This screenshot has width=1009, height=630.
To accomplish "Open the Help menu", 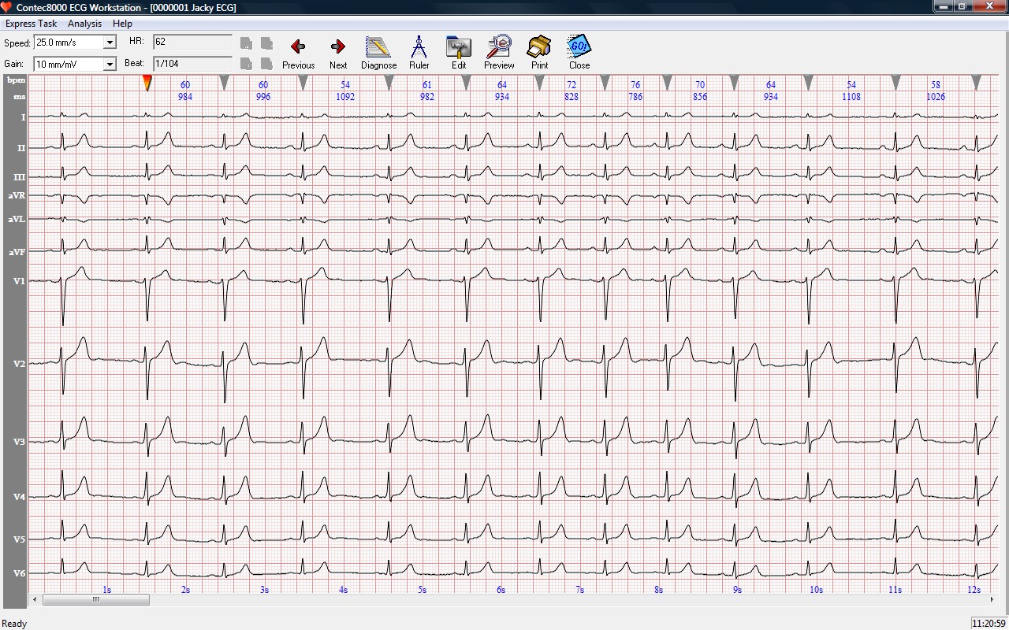I will pos(122,24).
